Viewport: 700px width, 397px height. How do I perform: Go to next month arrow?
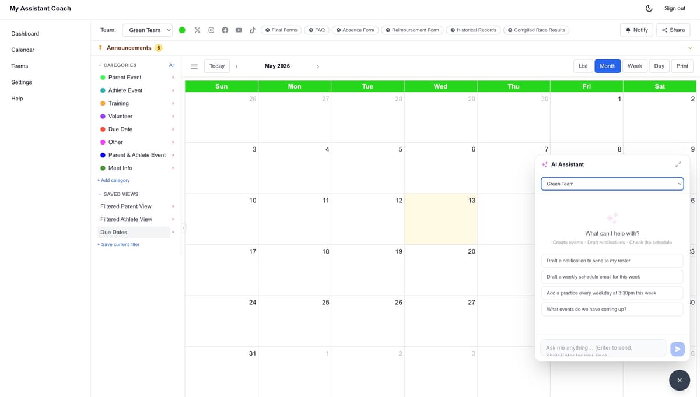318,66
